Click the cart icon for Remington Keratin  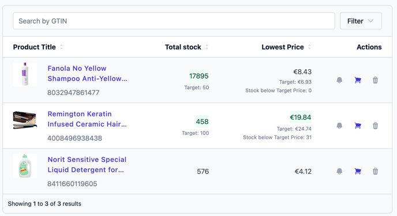coord(358,126)
